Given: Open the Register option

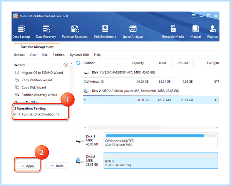Looking at the screenshot, I should pos(213,32).
